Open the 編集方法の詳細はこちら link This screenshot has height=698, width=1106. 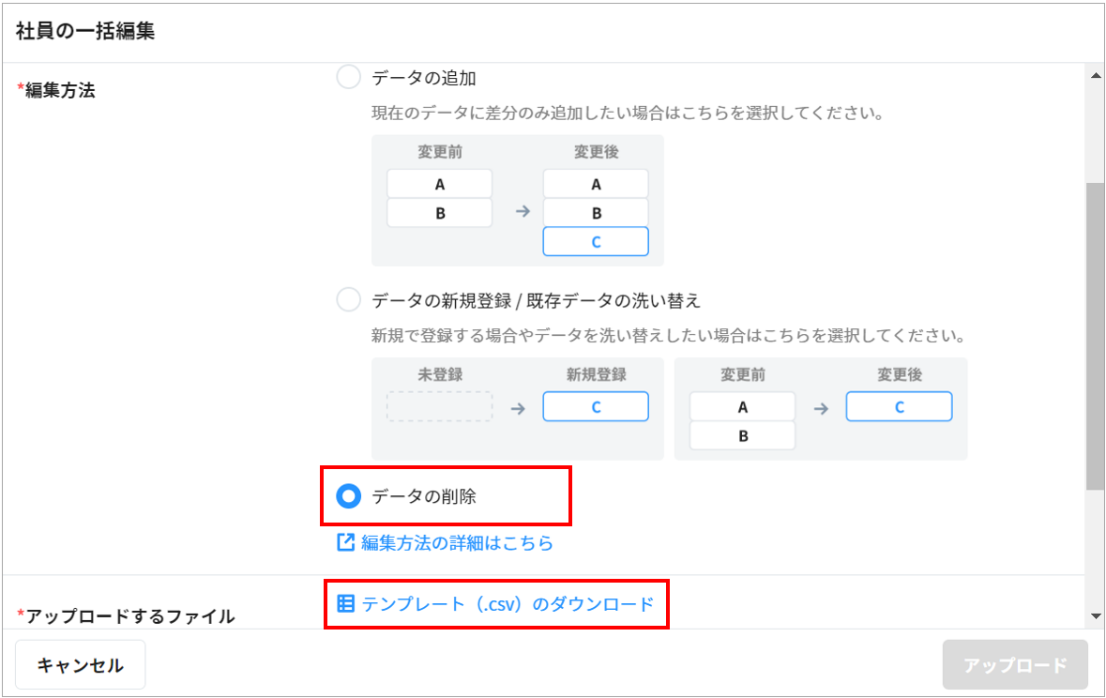click(x=457, y=542)
